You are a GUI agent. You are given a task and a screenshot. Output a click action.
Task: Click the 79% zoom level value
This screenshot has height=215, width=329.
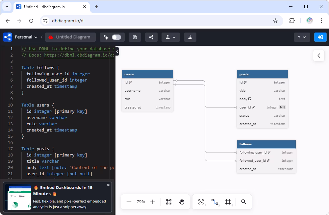[141, 202]
